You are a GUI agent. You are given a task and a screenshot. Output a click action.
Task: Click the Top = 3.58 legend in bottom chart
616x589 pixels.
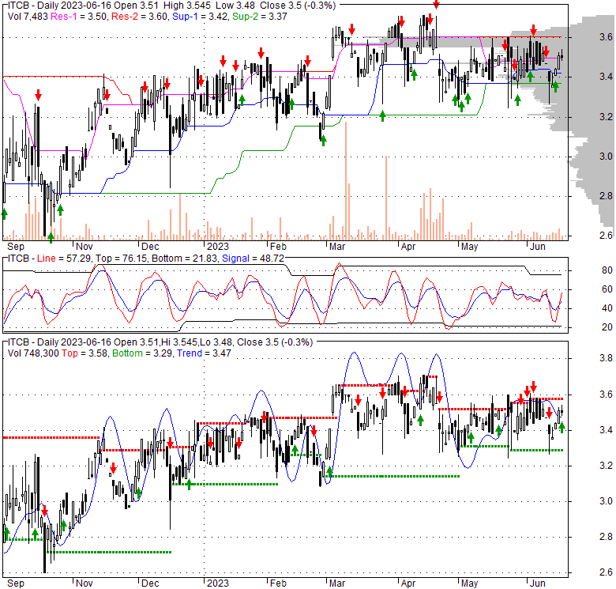pos(85,353)
